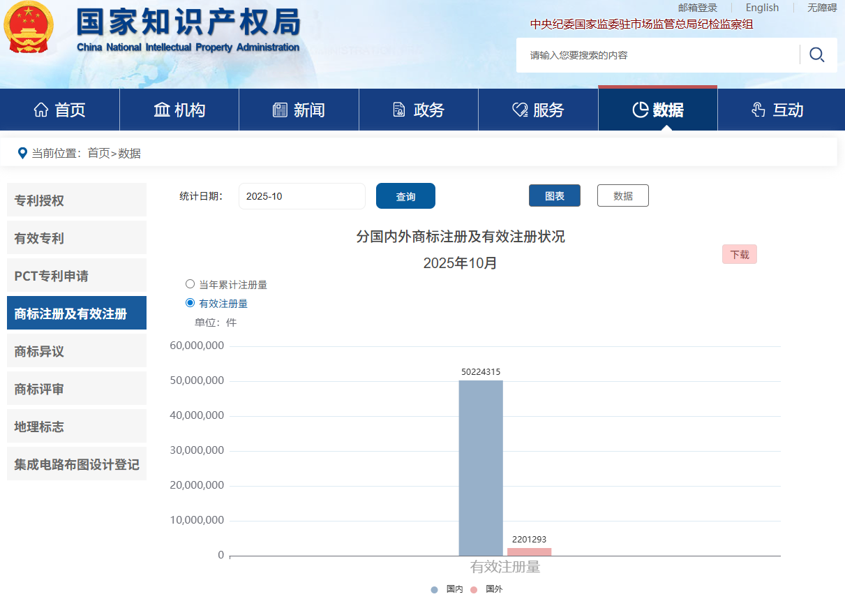The width and height of the screenshot is (845, 599).
Task: Click the home icon beside 首页
Action: (41, 110)
